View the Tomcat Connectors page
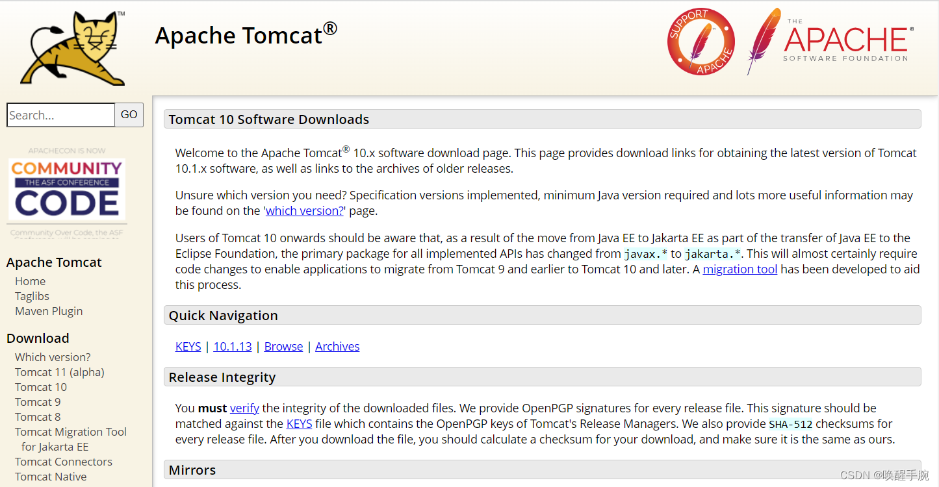This screenshot has width=939, height=487. [x=63, y=461]
